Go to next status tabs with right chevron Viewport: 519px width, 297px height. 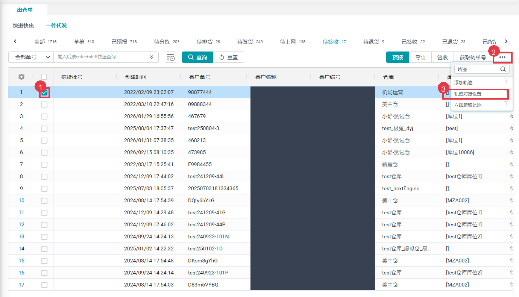point(506,41)
